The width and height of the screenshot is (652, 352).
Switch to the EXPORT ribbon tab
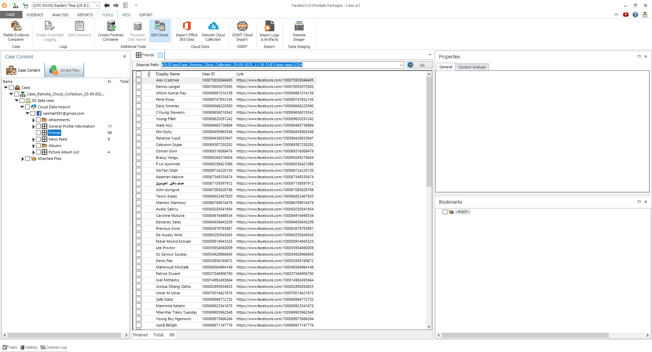click(x=146, y=15)
